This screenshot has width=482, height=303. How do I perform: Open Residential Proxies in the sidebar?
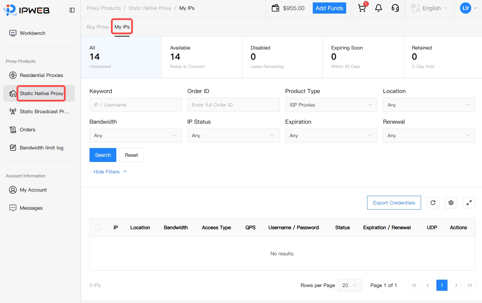point(39,75)
